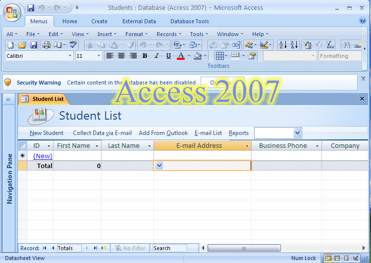Switch to Design View status bar icon
This screenshot has height=263, width=371.
coord(356,258)
